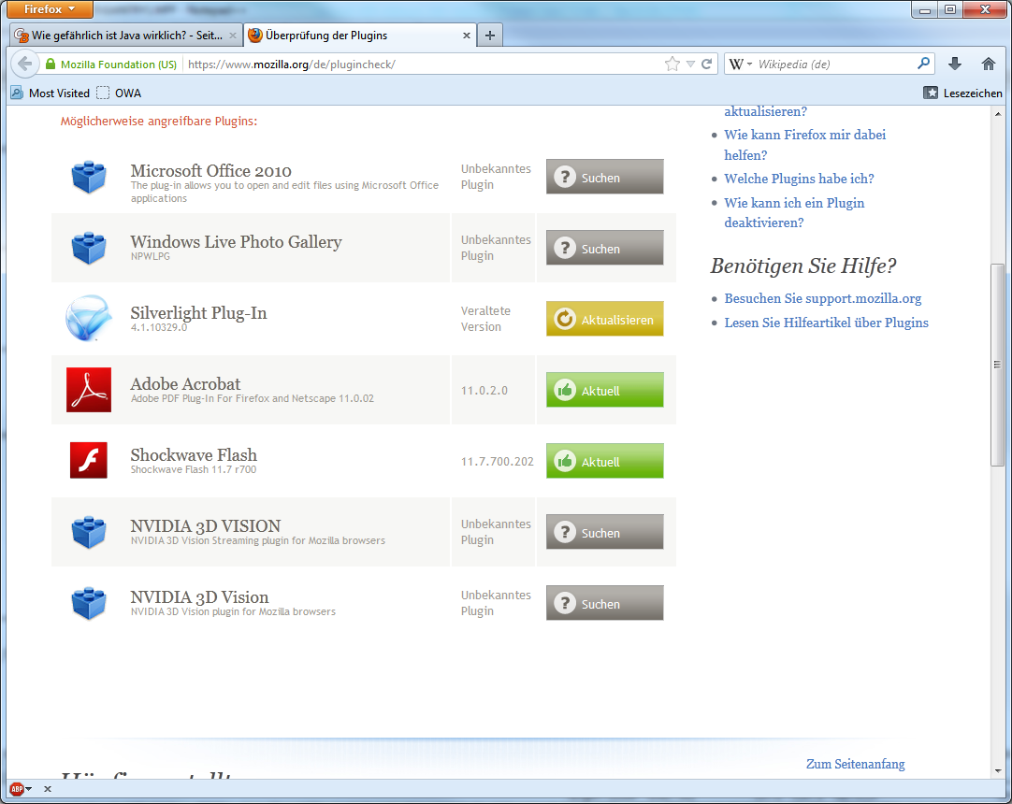Click the search magnifier icon

[x=923, y=64]
